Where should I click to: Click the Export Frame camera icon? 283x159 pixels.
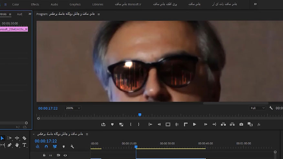[x=241, y=124]
